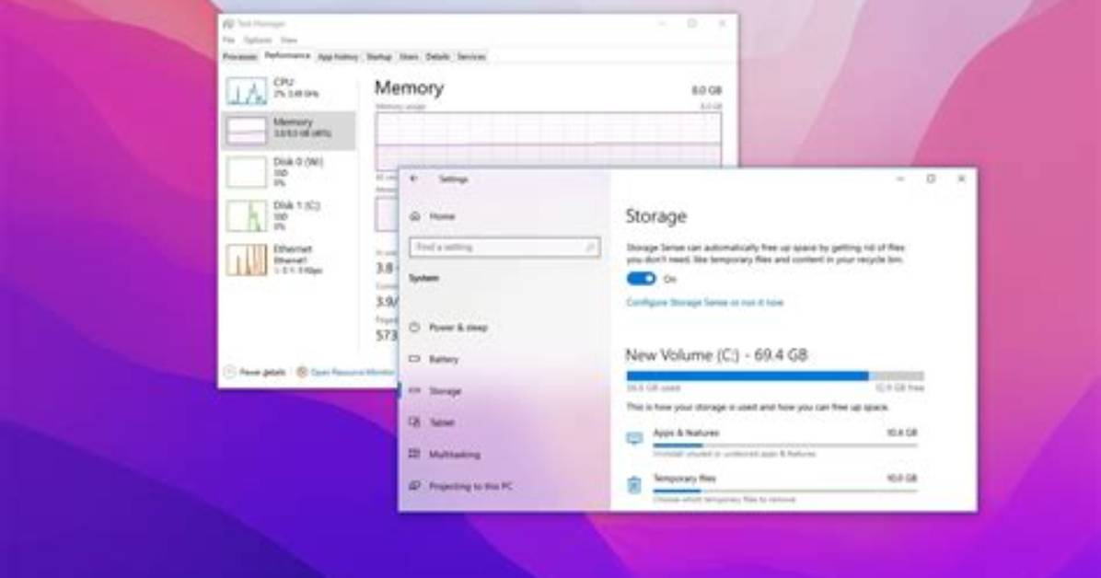The image size is (1101, 578).
Task: Switch to the App history tab
Action: (338, 57)
